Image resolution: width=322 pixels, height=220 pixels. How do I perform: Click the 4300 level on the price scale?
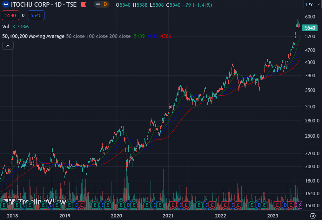pyautogui.click(x=310, y=62)
